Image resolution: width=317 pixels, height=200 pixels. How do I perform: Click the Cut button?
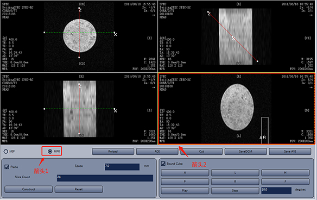click(x=201, y=152)
